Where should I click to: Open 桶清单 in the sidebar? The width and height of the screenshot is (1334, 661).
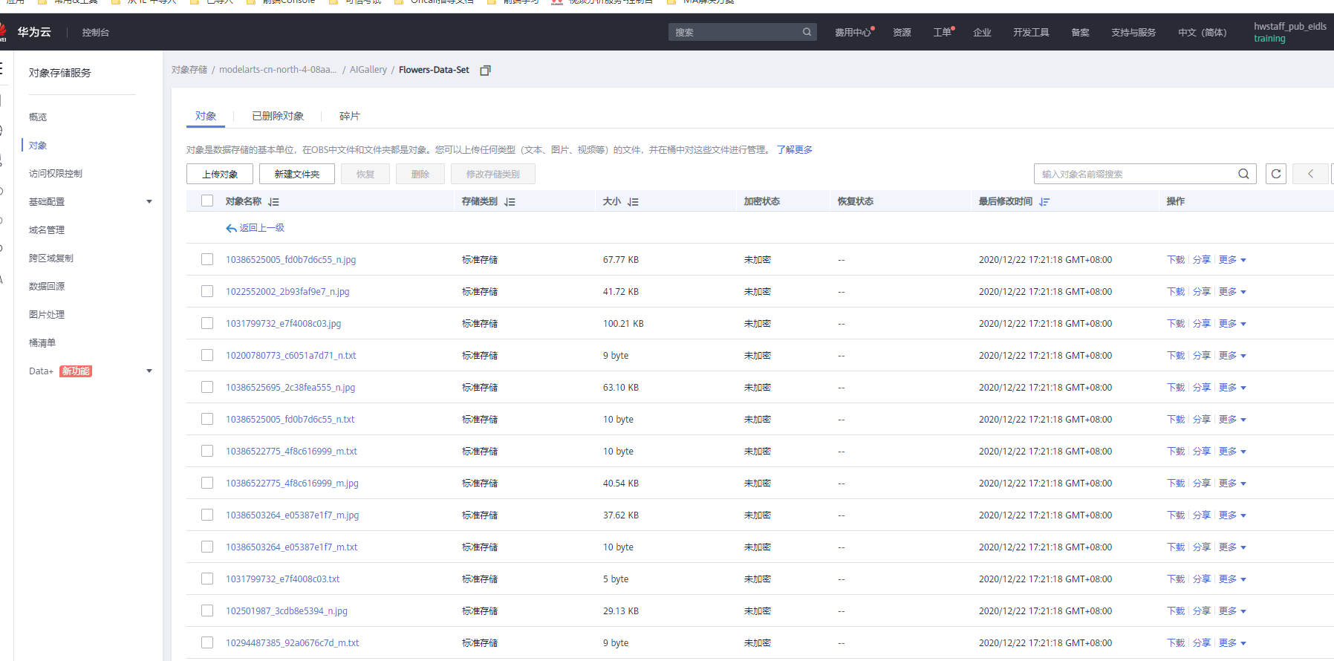point(42,342)
